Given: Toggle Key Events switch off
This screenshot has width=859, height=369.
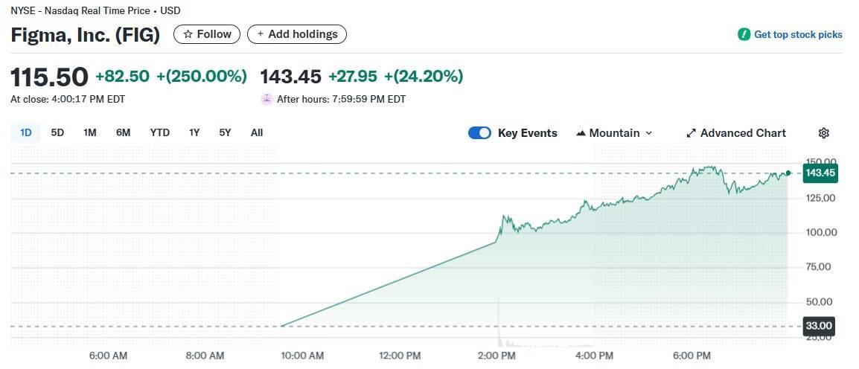Looking at the screenshot, I should tap(479, 133).
